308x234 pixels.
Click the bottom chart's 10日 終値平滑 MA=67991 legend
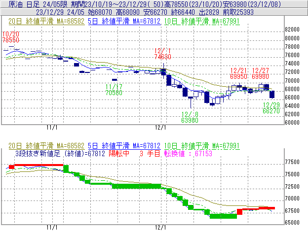202,146
